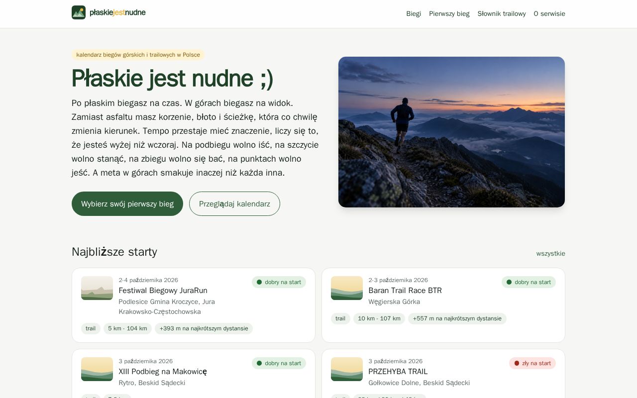Open Baran Trail Race BTR title
The image size is (637, 398).
click(x=405, y=291)
